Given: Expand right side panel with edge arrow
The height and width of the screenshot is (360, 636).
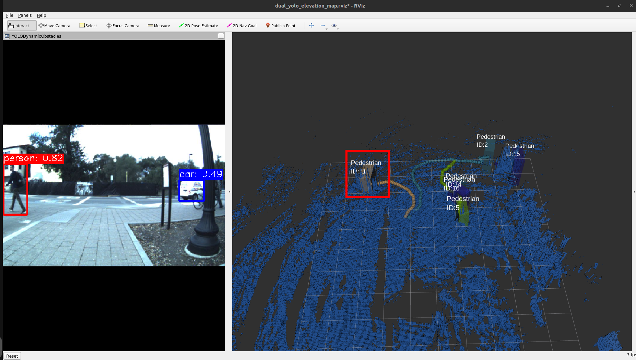Looking at the screenshot, I should (x=634, y=192).
